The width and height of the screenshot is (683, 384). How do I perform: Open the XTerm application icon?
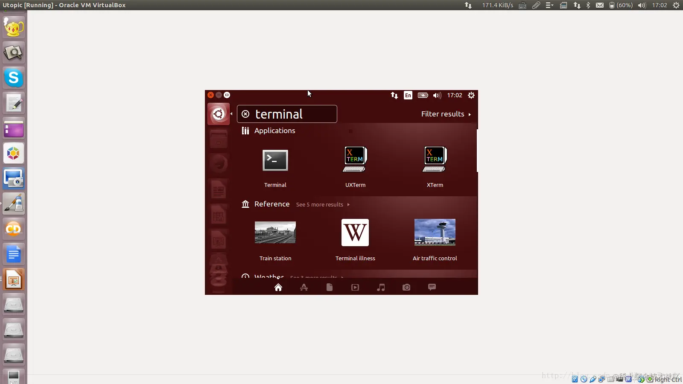[435, 159]
